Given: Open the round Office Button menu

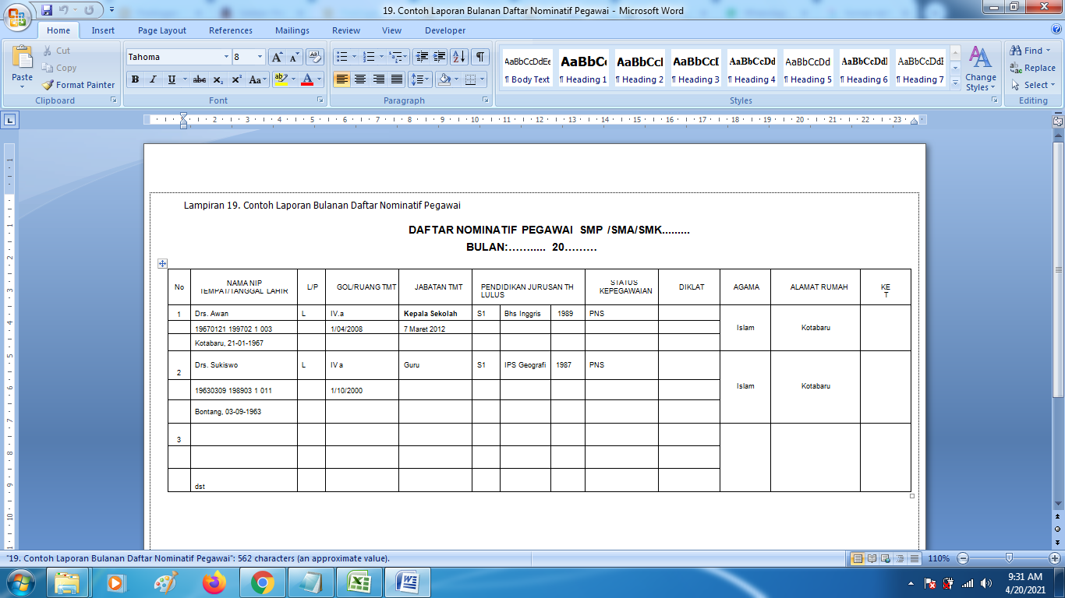Looking at the screenshot, I should (x=17, y=16).
